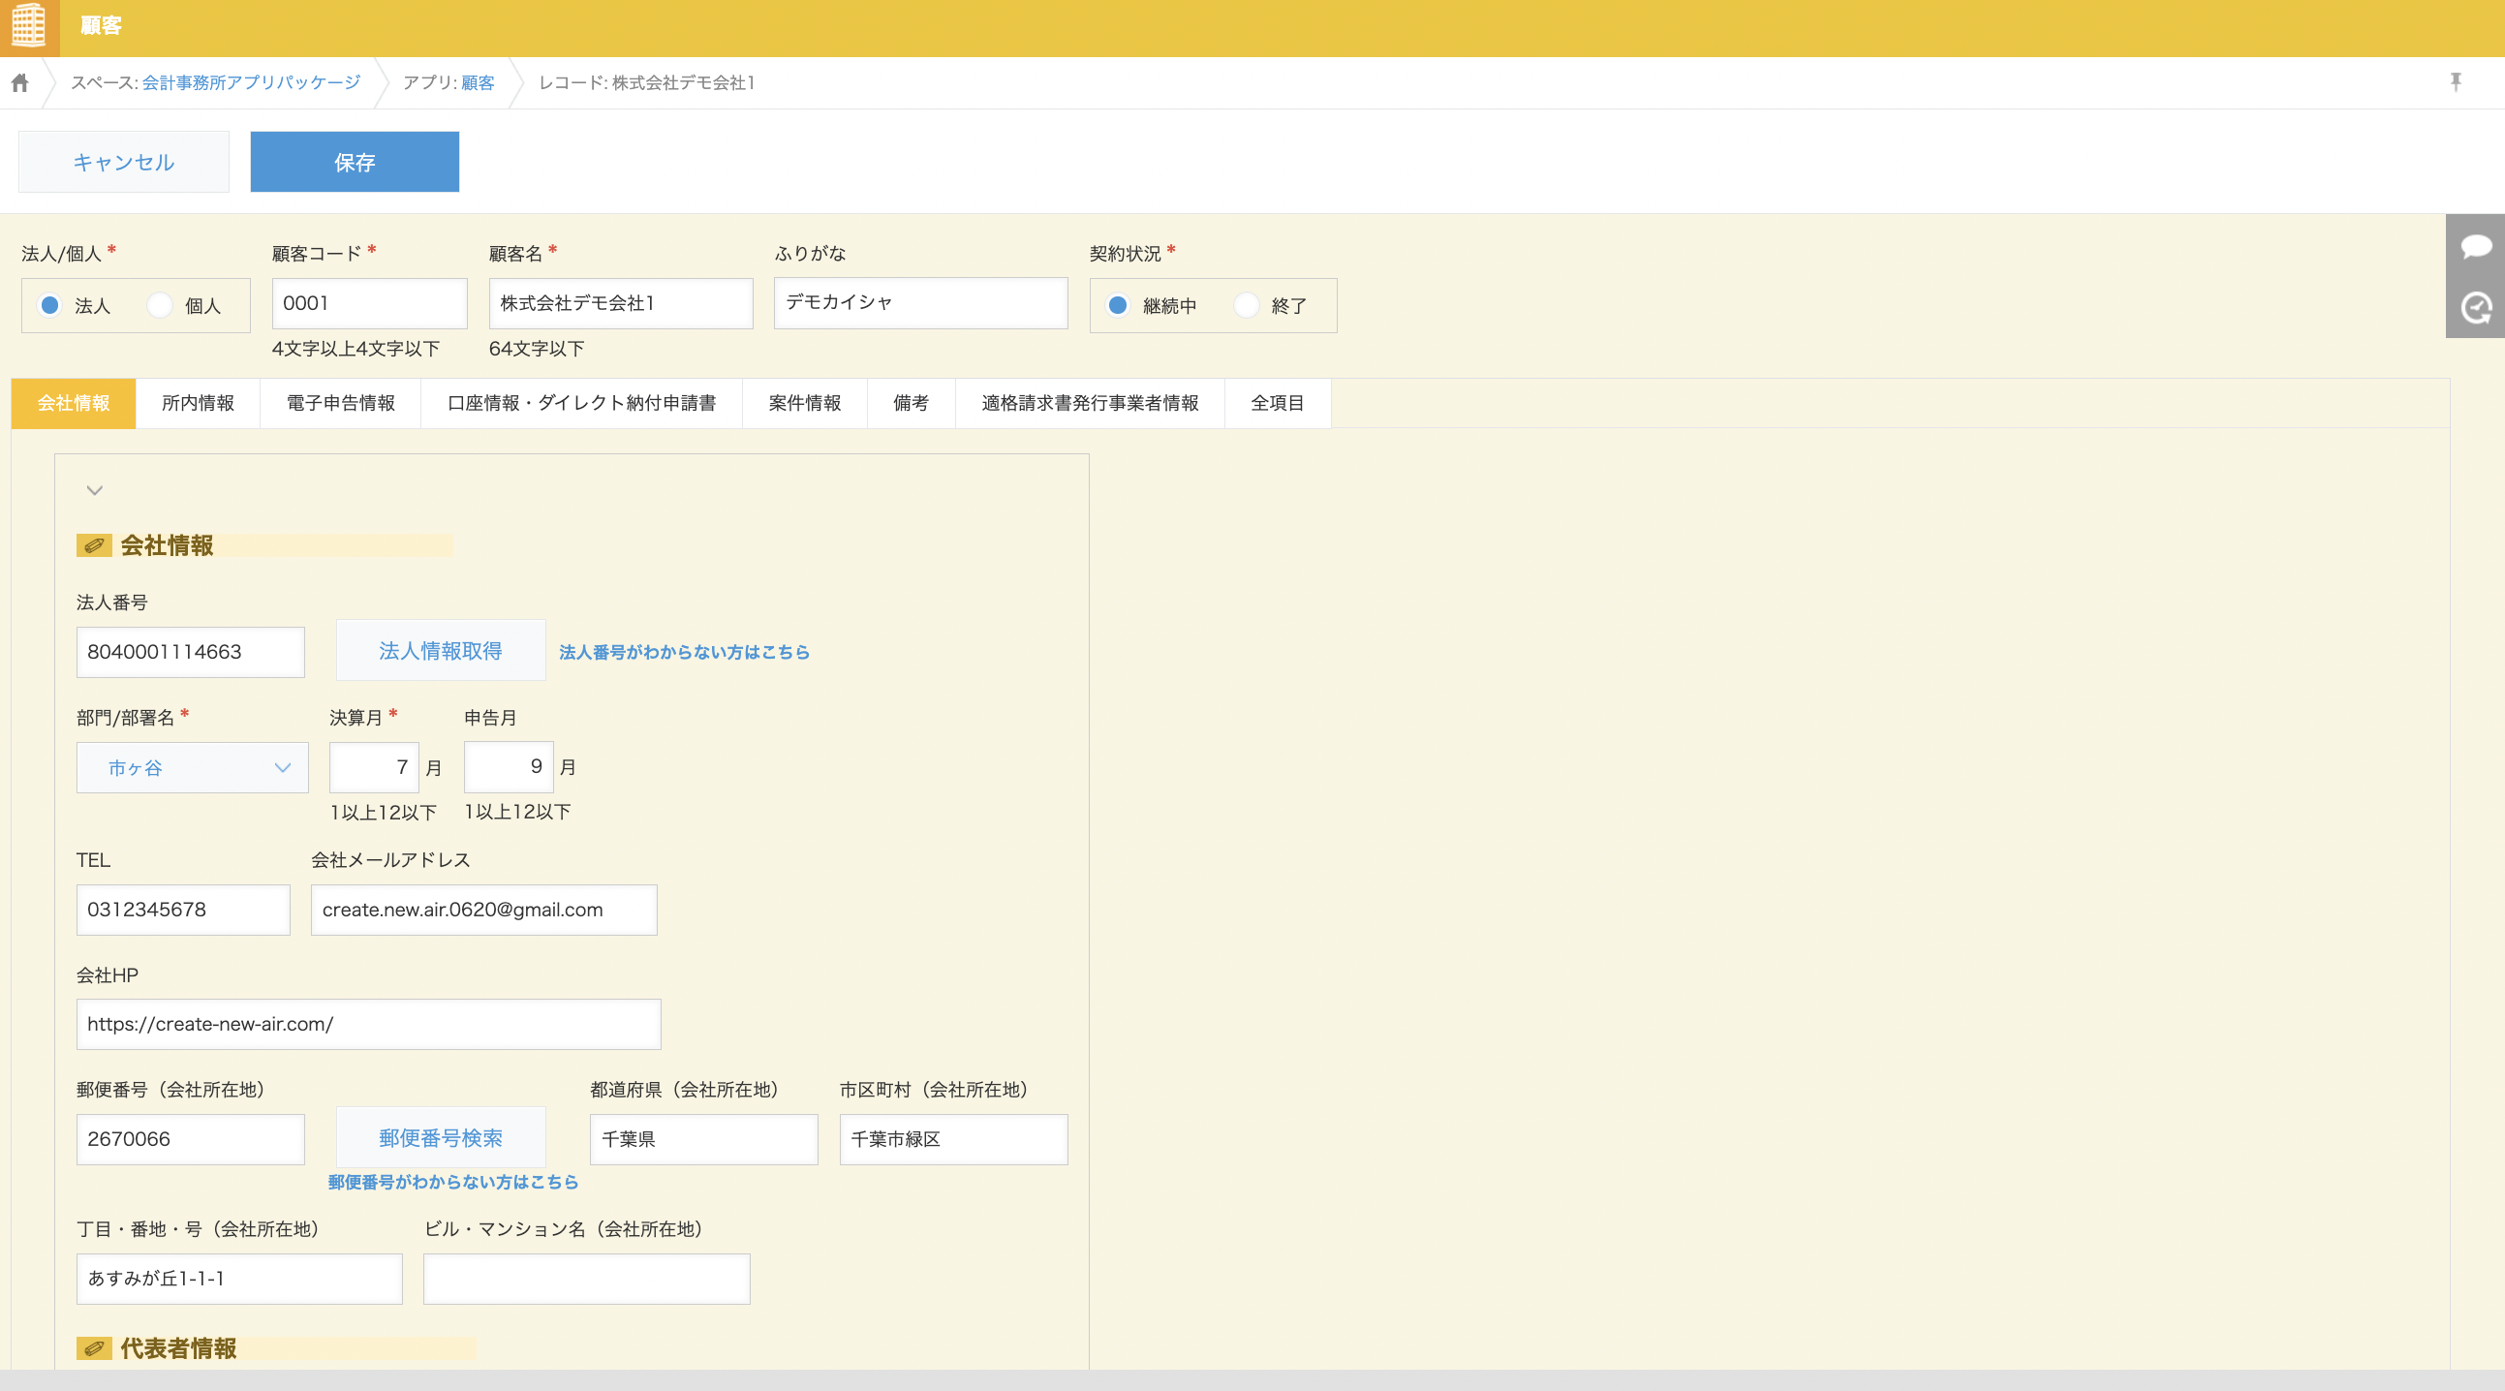Click the レコード: 株式会社デモ会社1 breadcrumb text
Viewport: 2505px width, 1391px height.
click(x=647, y=82)
